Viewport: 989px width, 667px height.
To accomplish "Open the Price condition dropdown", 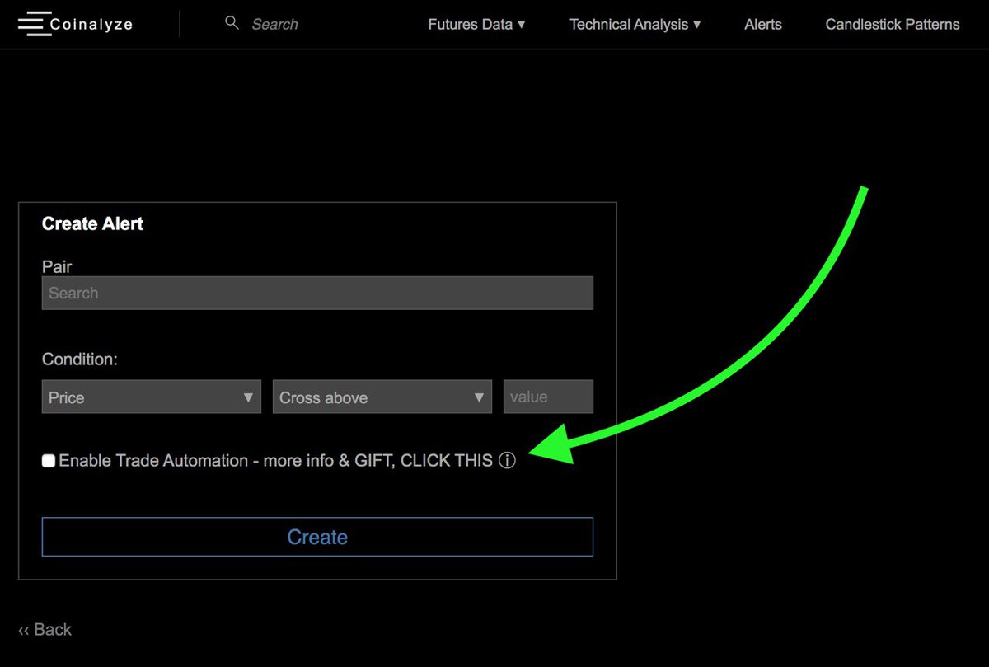I will tap(151, 397).
